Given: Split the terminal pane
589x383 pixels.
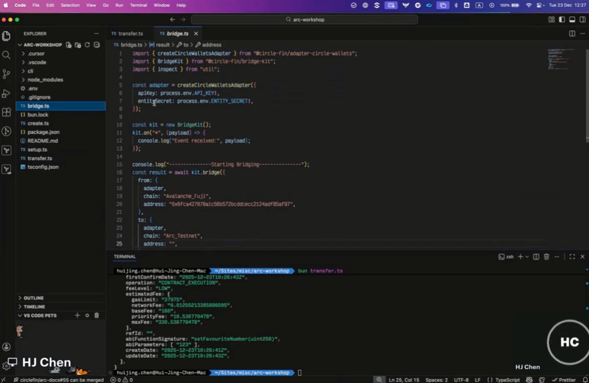Looking at the screenshot, I should pyautogui.click(x=536, y=257).
